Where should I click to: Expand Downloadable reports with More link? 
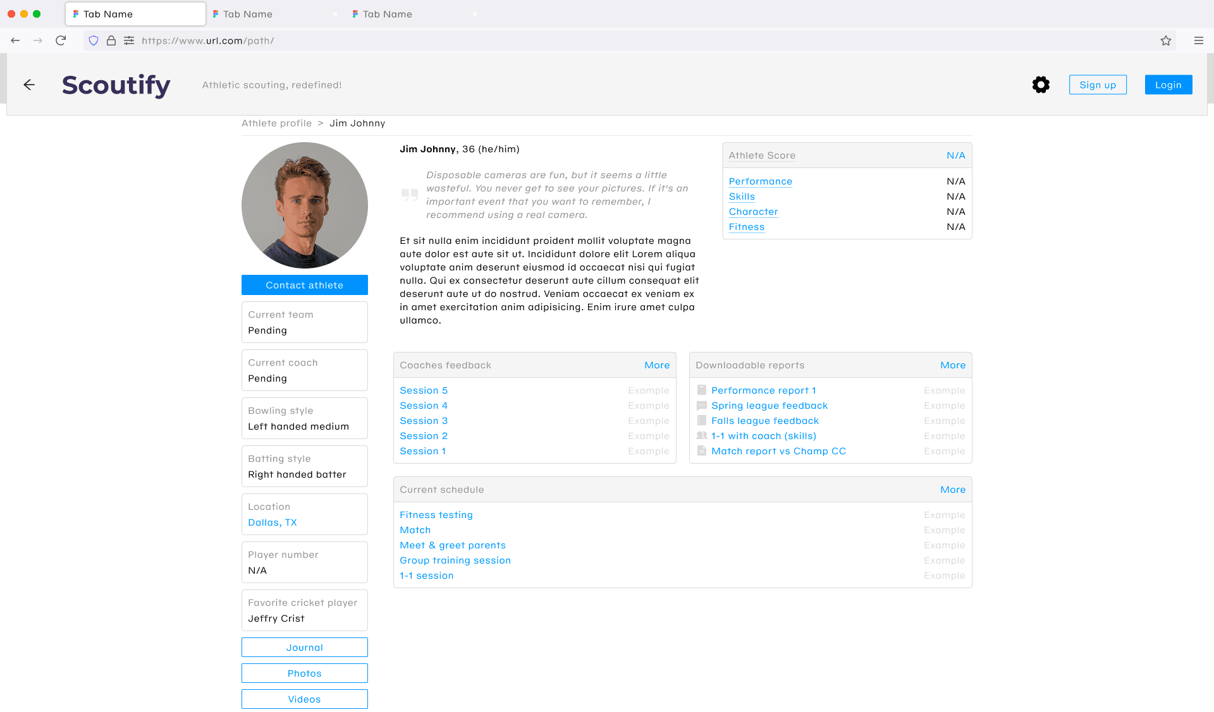pyautogui.click(x=952, y=365)
